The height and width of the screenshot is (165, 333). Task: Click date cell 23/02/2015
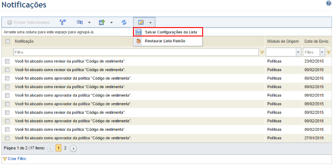tap(314, 61)
